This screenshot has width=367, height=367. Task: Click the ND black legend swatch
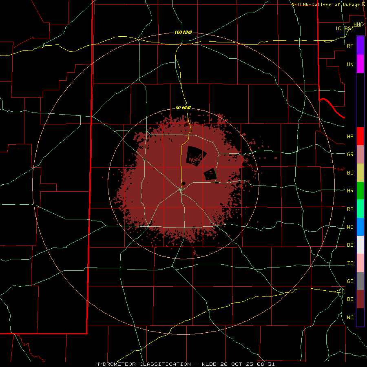pyautogui.click(x=360, y=317)
